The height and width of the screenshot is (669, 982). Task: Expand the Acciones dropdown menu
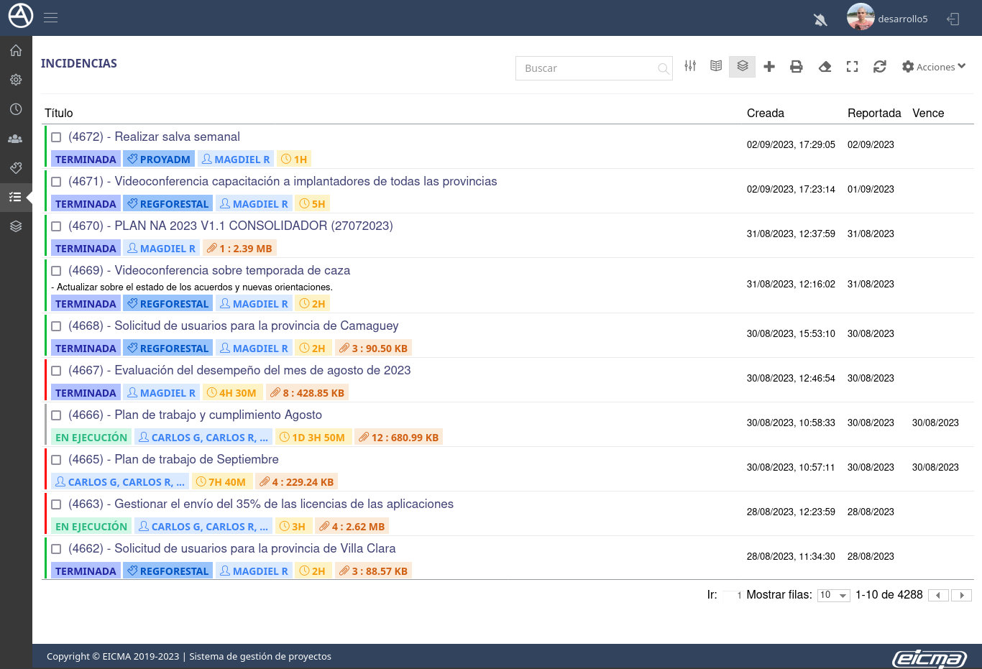(x=934, y=67)
